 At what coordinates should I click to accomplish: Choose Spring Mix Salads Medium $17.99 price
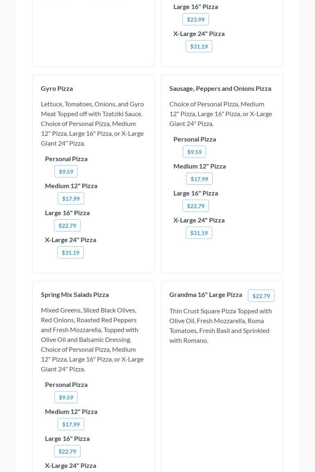click(71, 424)
